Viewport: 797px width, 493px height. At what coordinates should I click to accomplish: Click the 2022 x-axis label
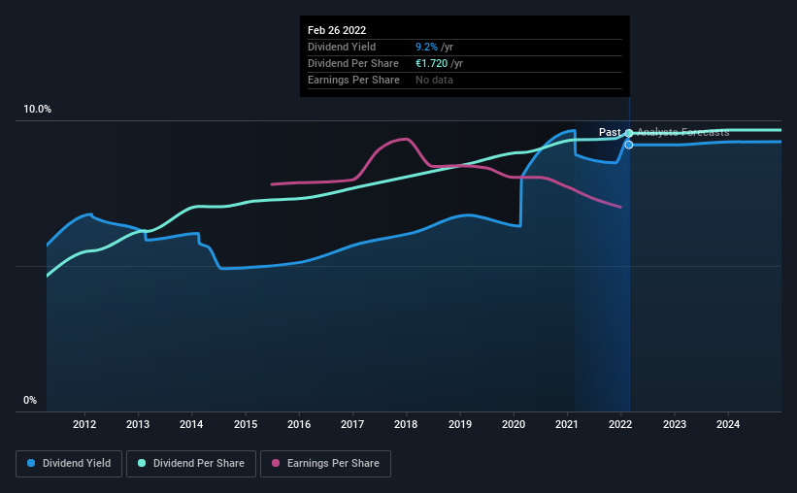(620, 424)
